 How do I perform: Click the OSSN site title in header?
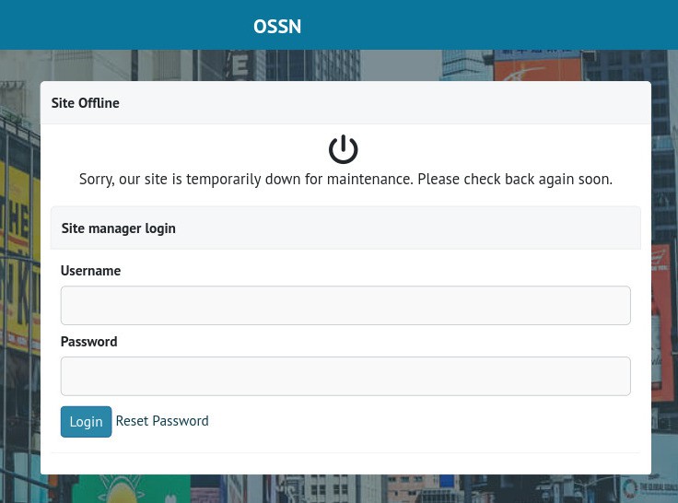click(277, 26)
